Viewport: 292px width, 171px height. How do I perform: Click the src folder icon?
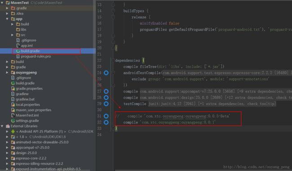click(18, 35)
